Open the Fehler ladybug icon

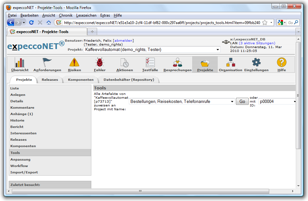coord(100,63)
